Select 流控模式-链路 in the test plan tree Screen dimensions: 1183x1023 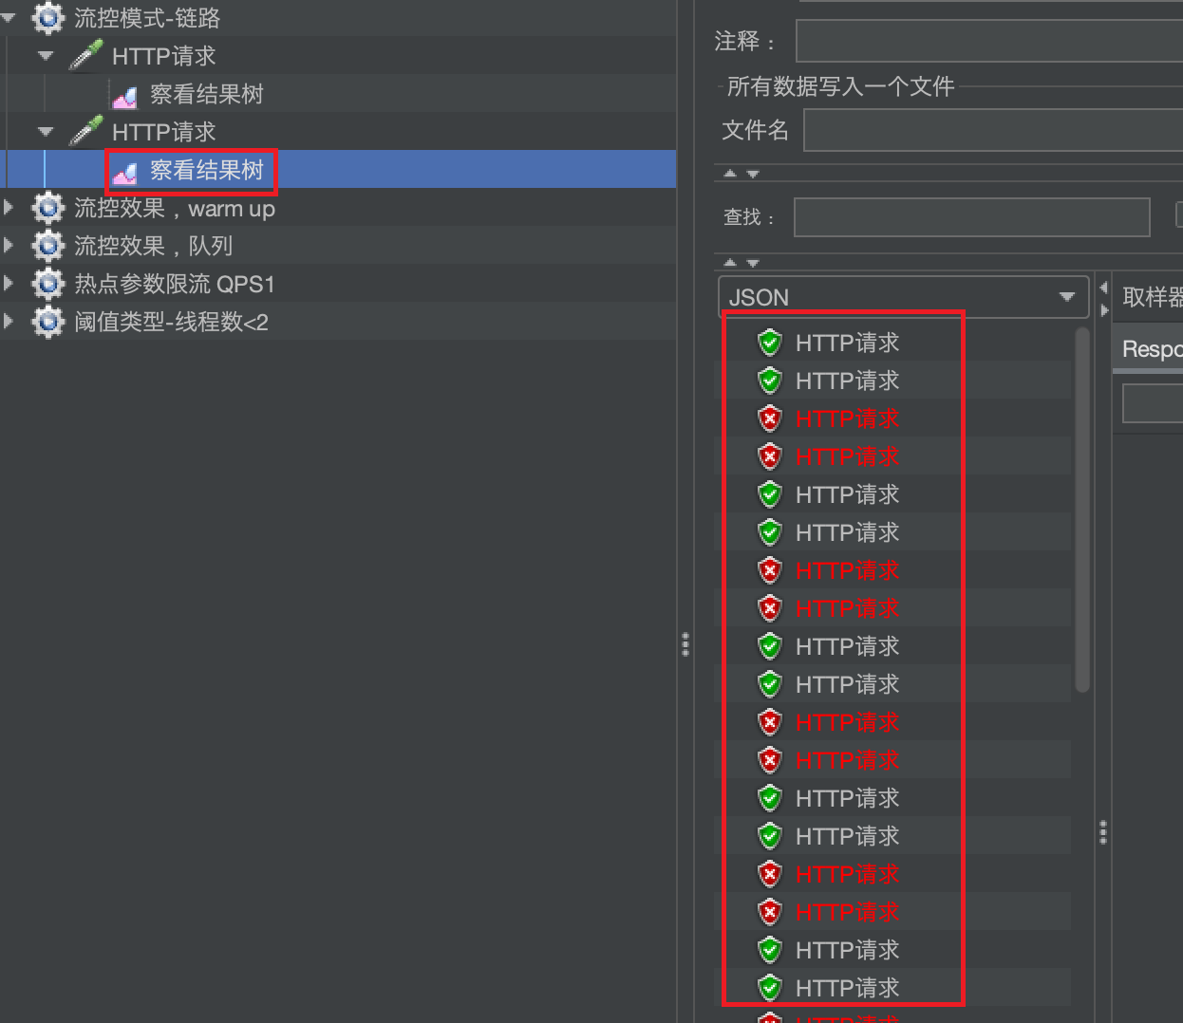pyautogui.click(x=147, y=18)
